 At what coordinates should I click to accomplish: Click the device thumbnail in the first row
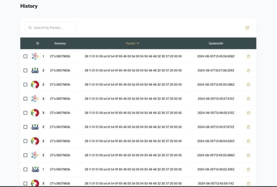click(x=35, y=56)
